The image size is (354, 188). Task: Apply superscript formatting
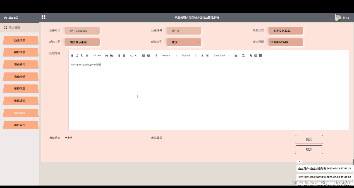[136, 56]
